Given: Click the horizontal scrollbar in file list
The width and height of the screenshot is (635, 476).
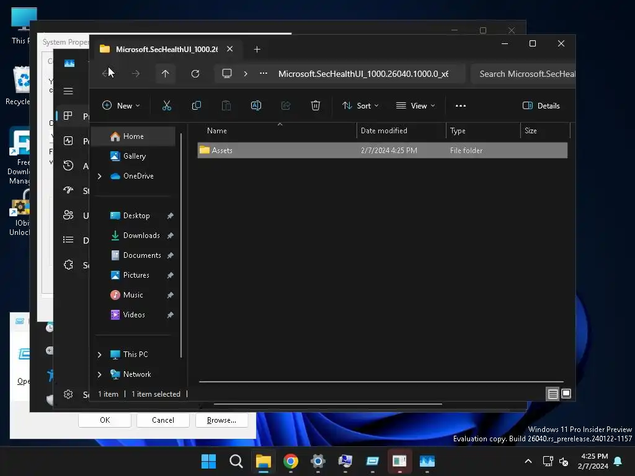Looking at the screenshot, I should click(x=381, y=381).
